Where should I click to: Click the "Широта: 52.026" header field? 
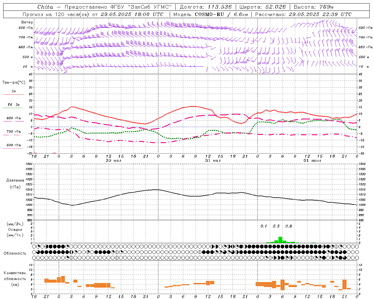262,7
